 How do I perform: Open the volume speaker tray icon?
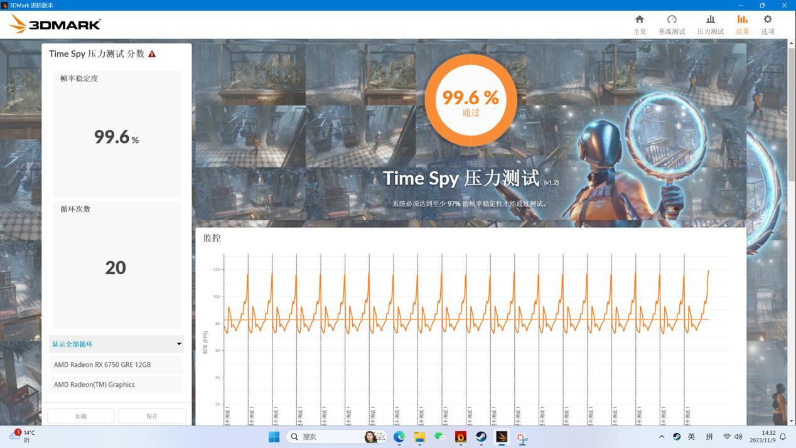[738, 437]
